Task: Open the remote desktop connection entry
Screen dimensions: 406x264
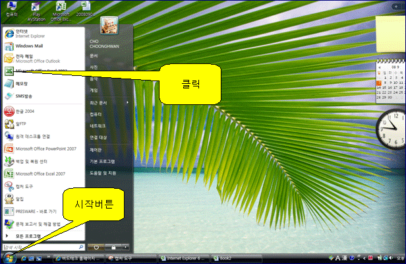Action: tap(43, 137)
